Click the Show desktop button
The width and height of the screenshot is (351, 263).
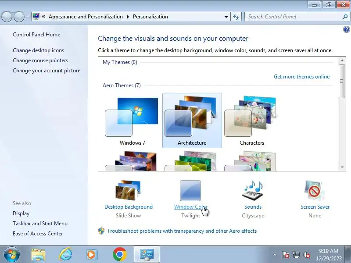[348, 254]
